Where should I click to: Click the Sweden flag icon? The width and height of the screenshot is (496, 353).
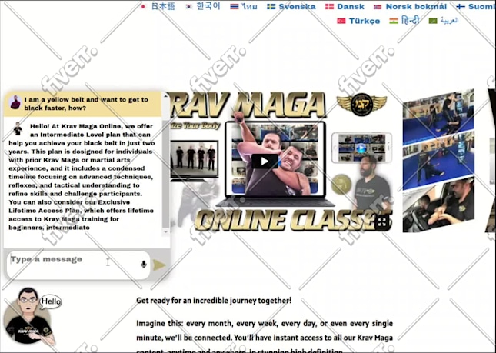coord(271,7)
